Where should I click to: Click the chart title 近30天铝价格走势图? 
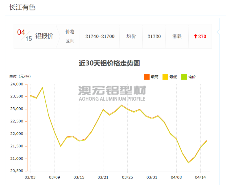click(109, 63)
